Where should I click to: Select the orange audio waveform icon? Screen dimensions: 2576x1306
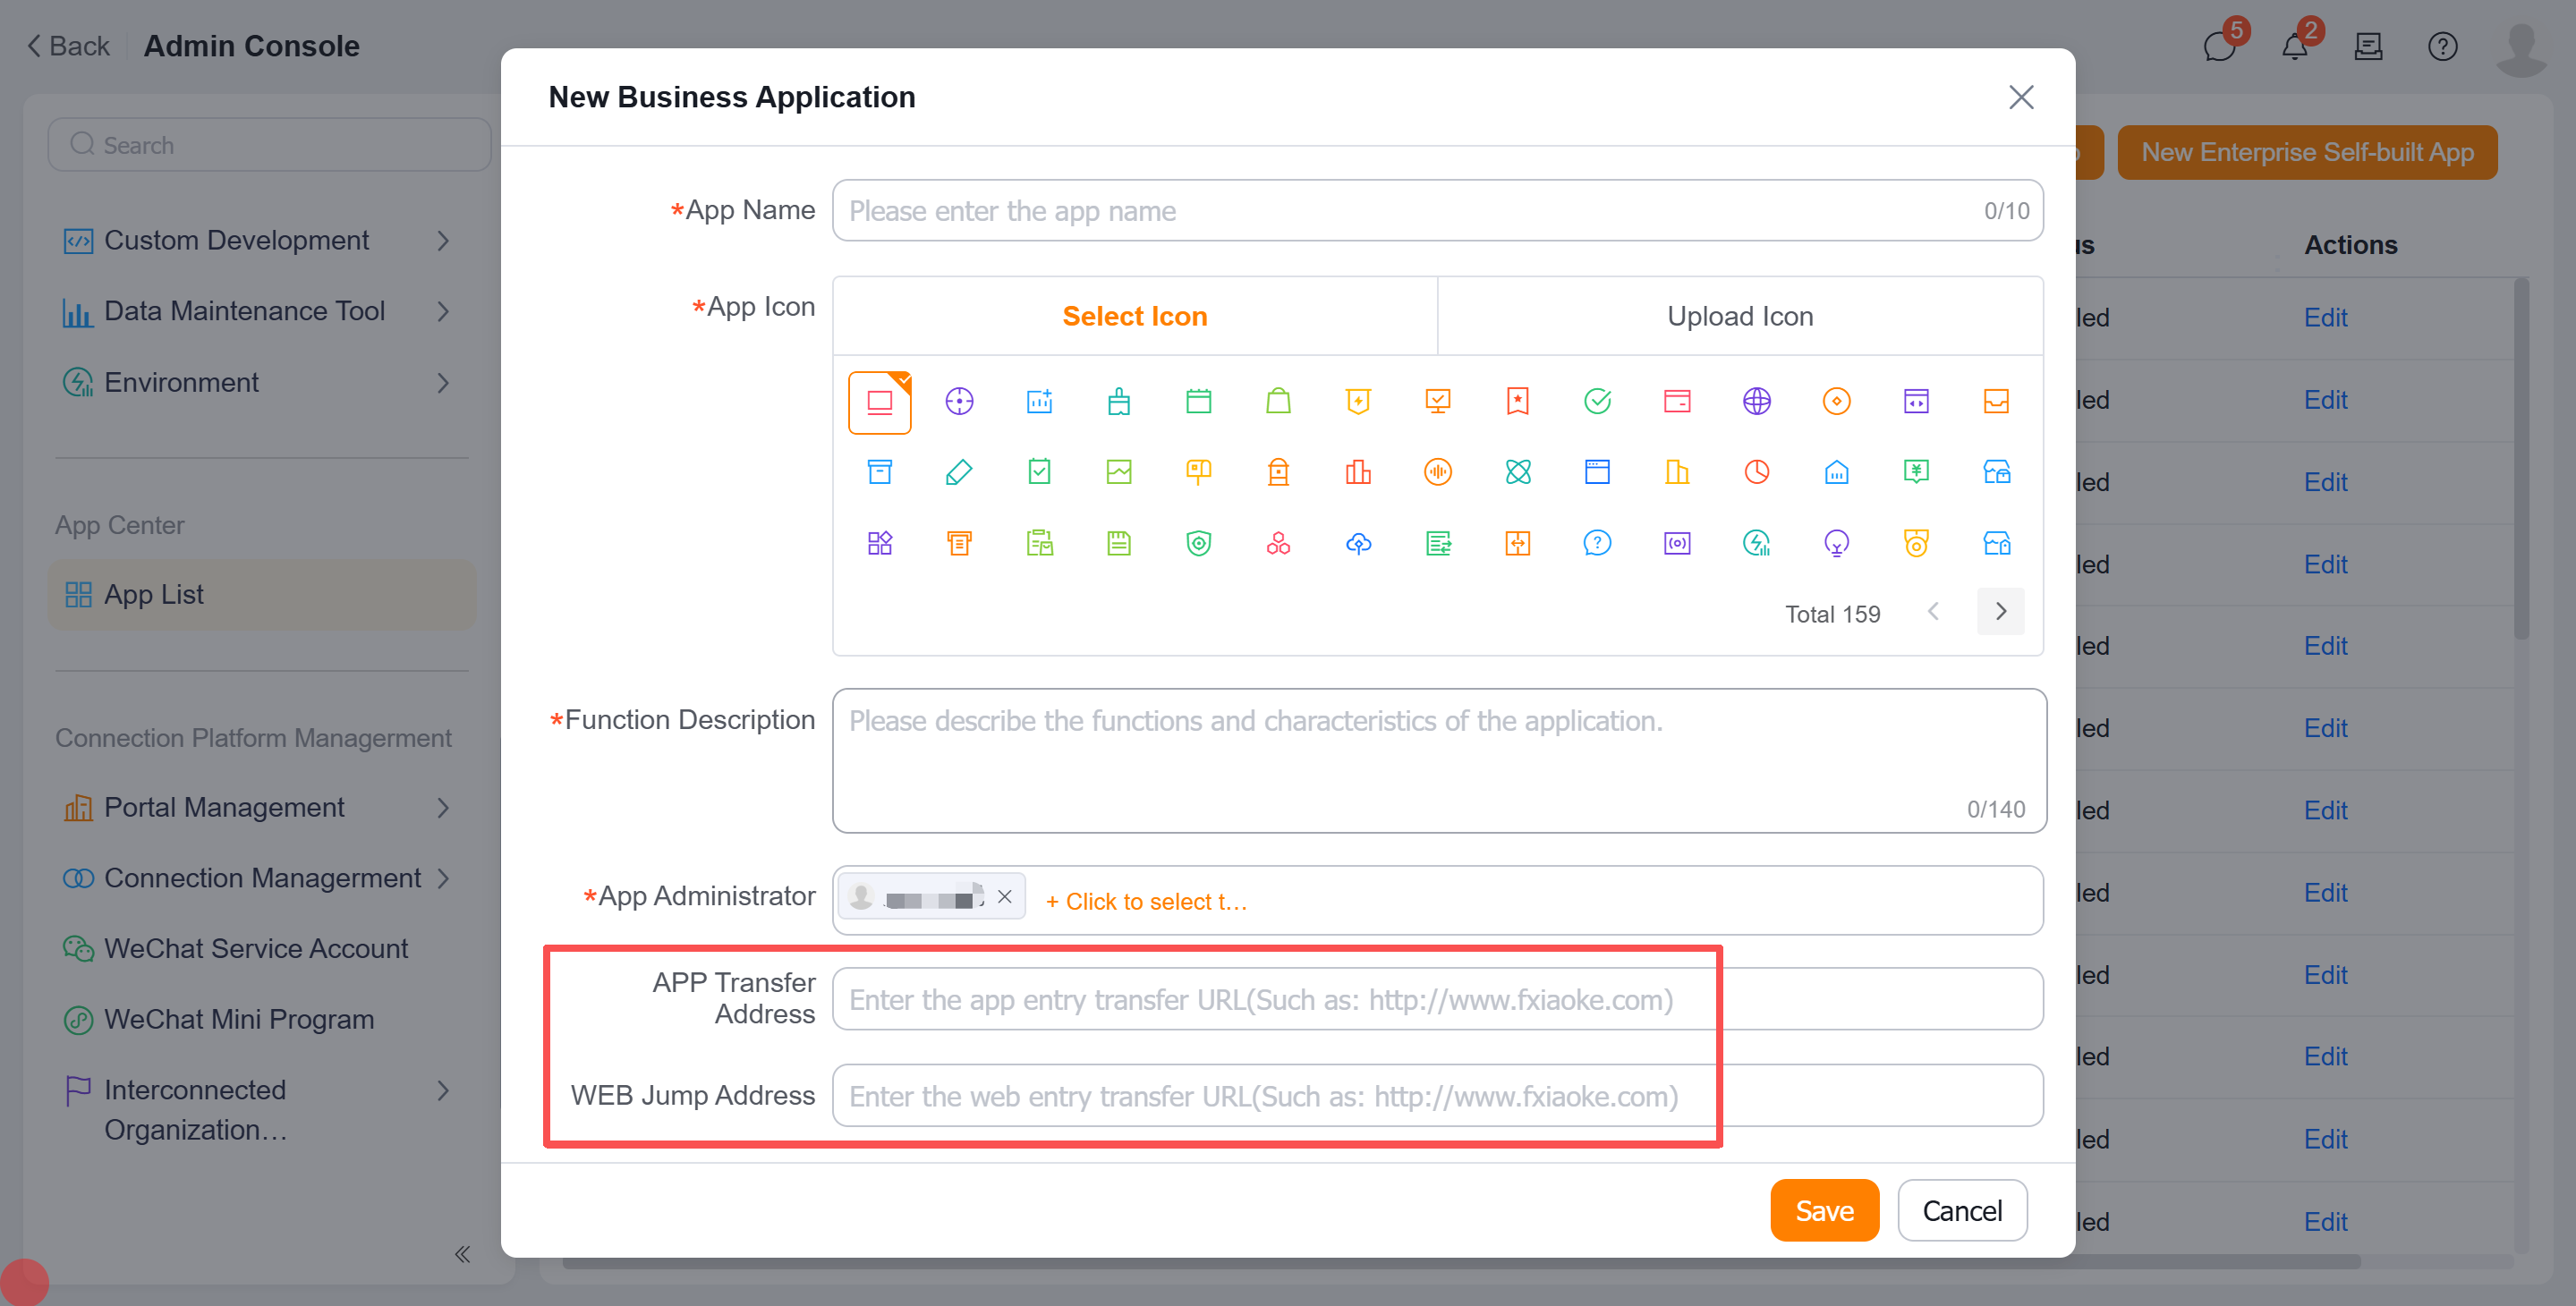coord(1438,472)
